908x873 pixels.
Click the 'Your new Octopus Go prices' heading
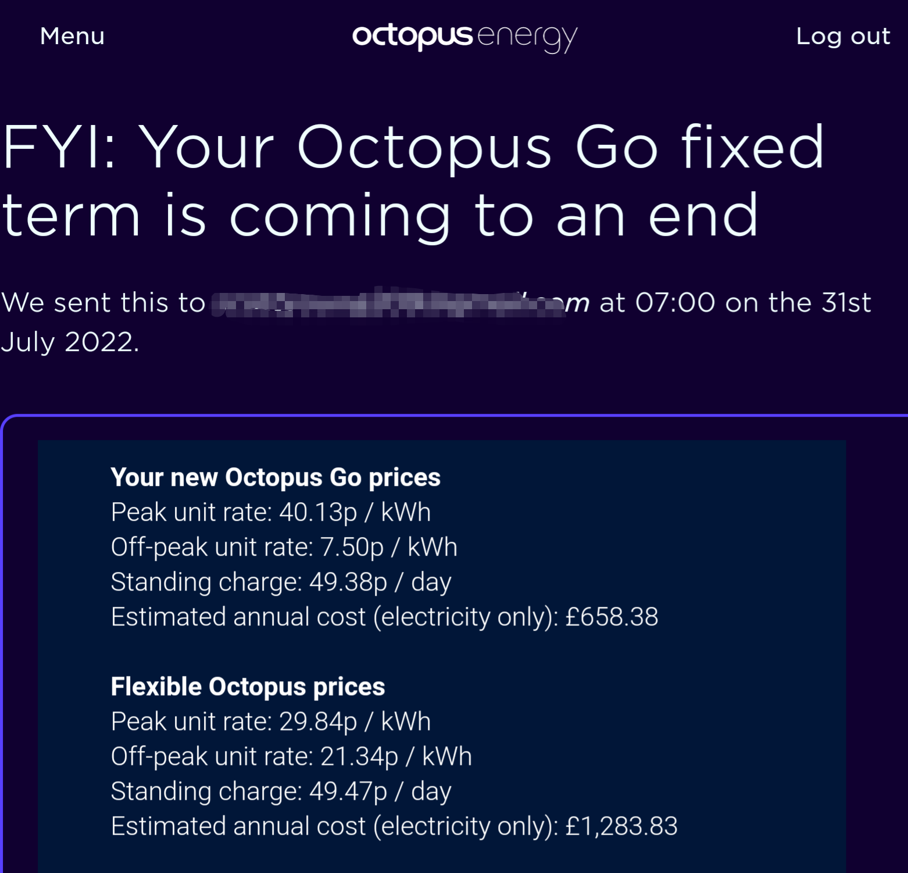point(276,477)
